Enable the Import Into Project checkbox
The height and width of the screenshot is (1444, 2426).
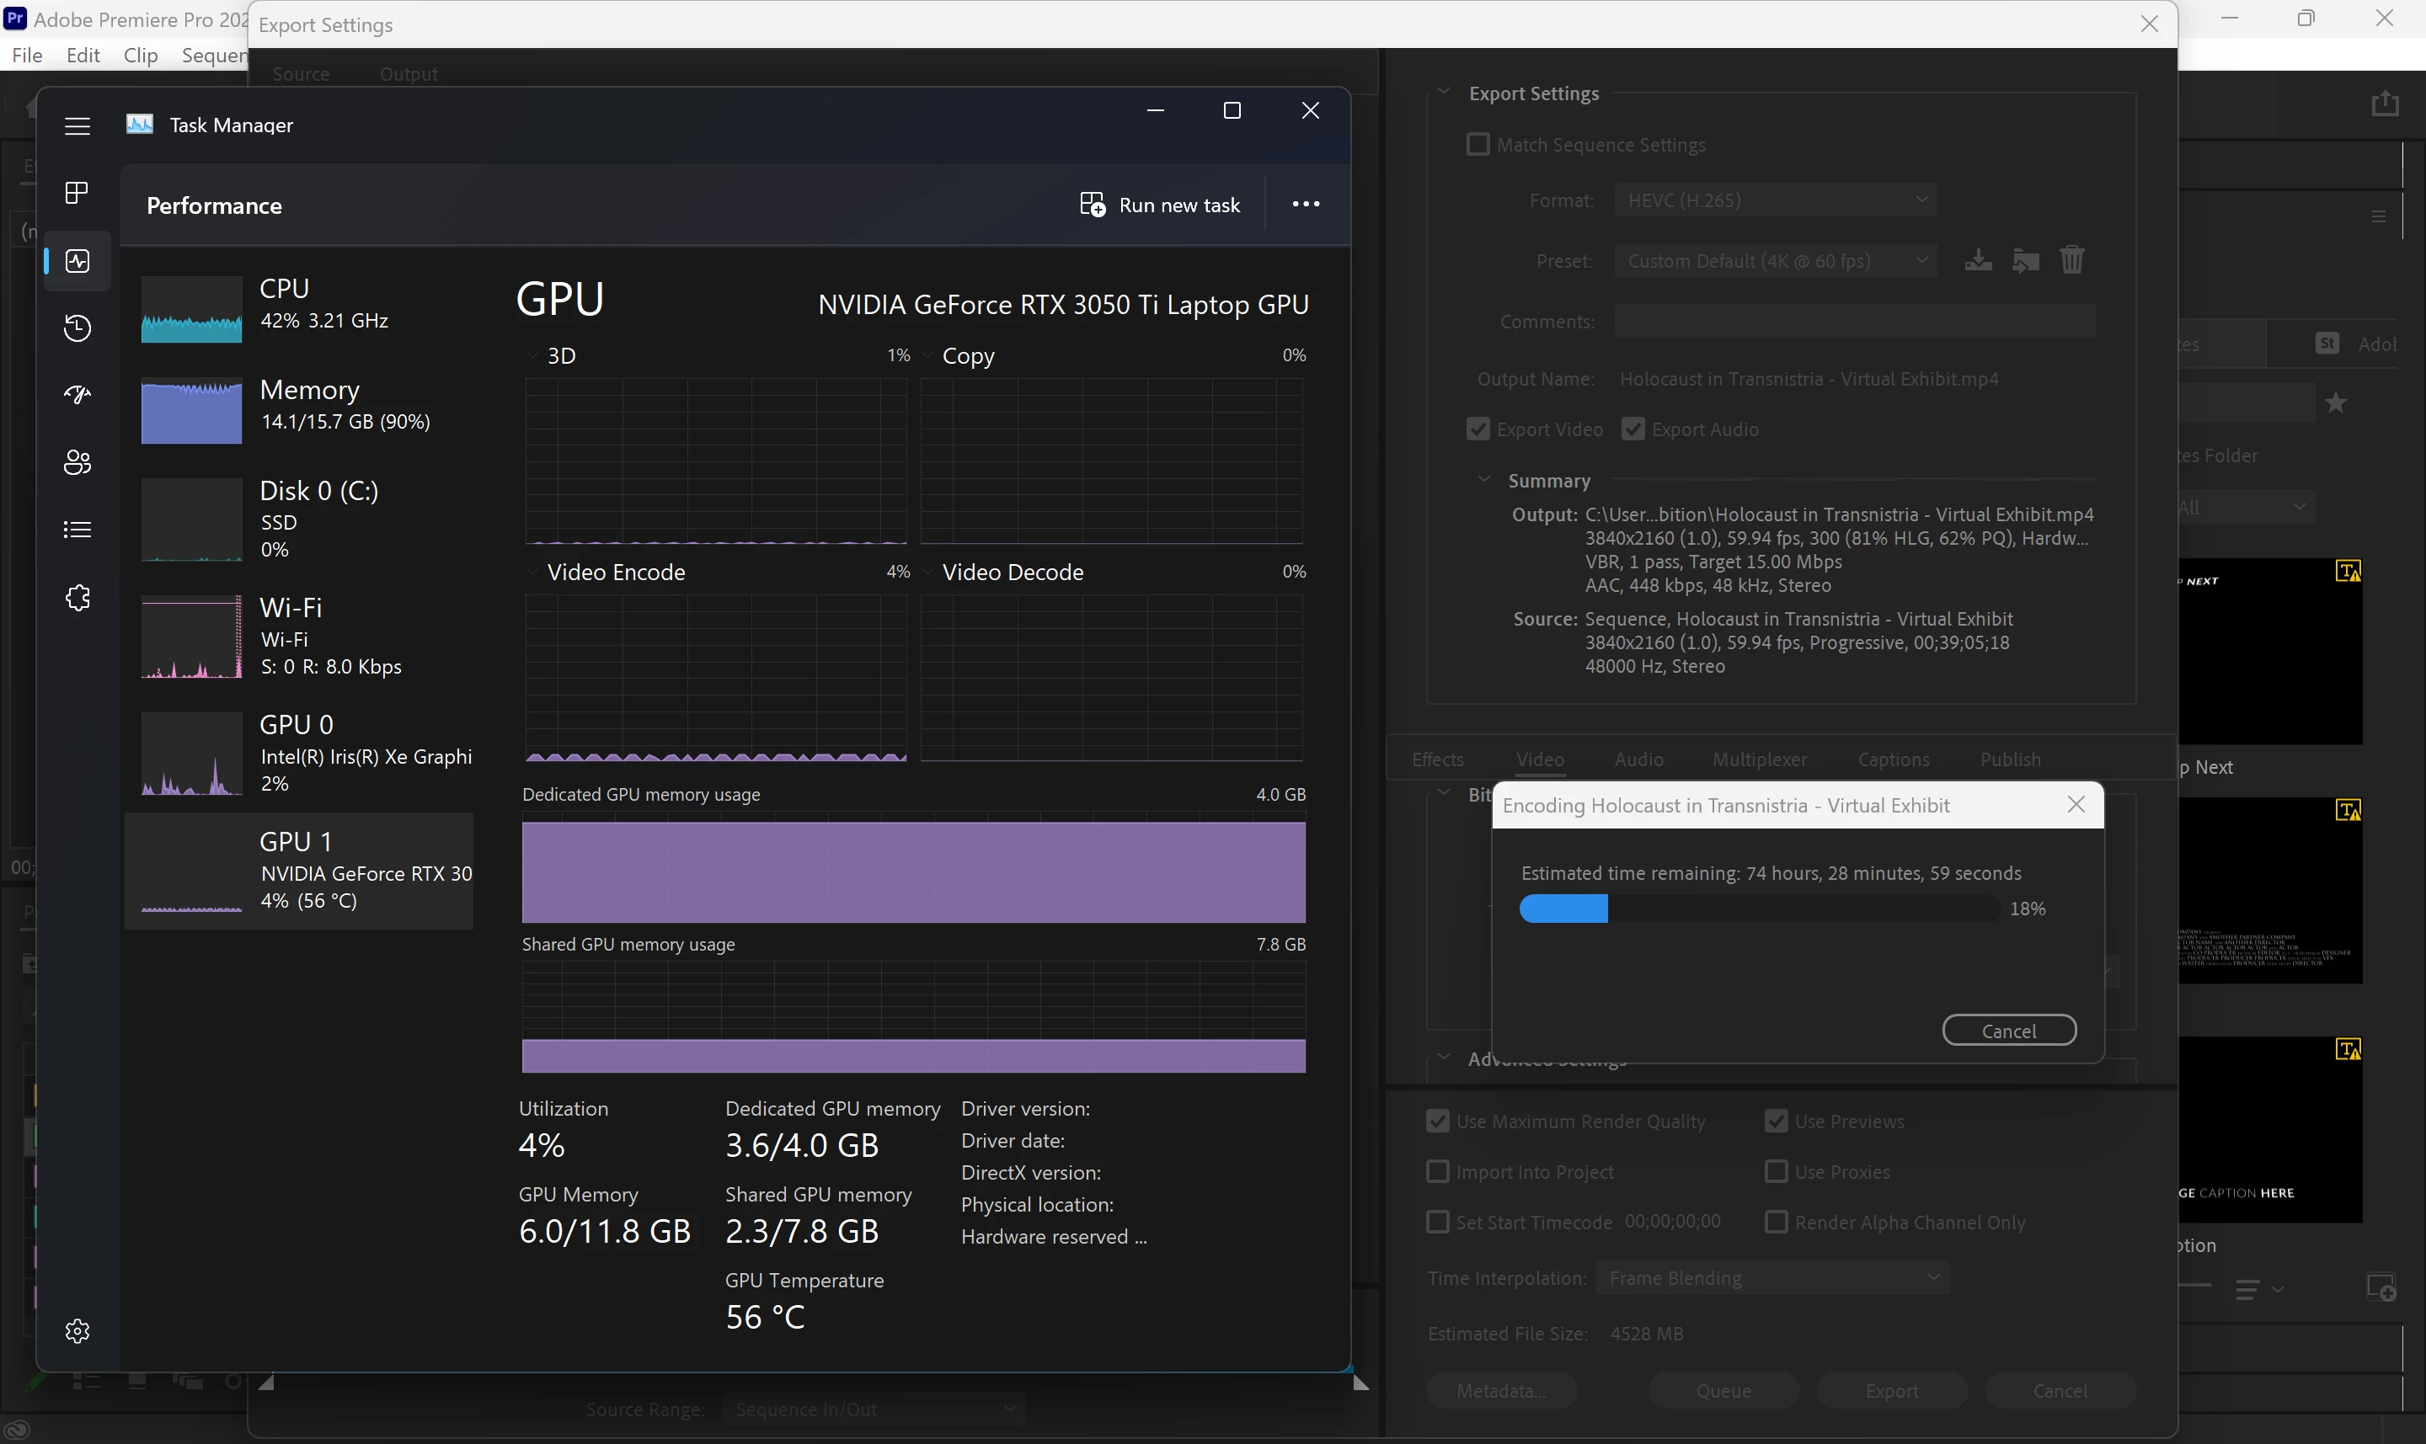click(x=1437, y=1171)
